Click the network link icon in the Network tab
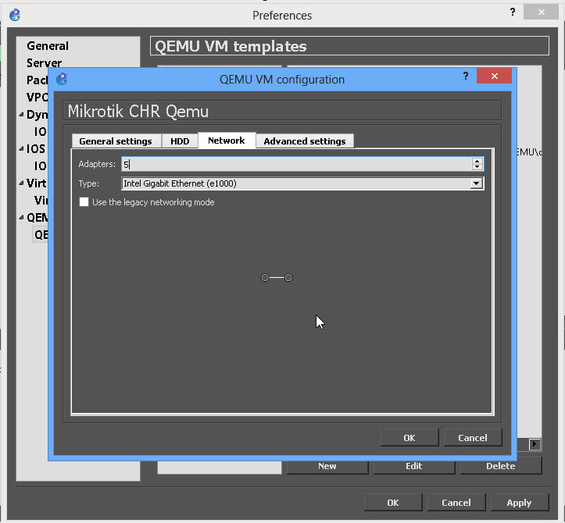Screen dimensions: 565x523 tap(277, 278)
